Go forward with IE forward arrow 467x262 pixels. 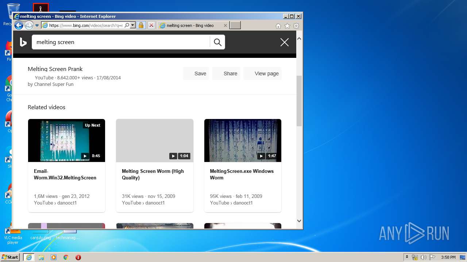pyautogui.click(x=29, y=25)
